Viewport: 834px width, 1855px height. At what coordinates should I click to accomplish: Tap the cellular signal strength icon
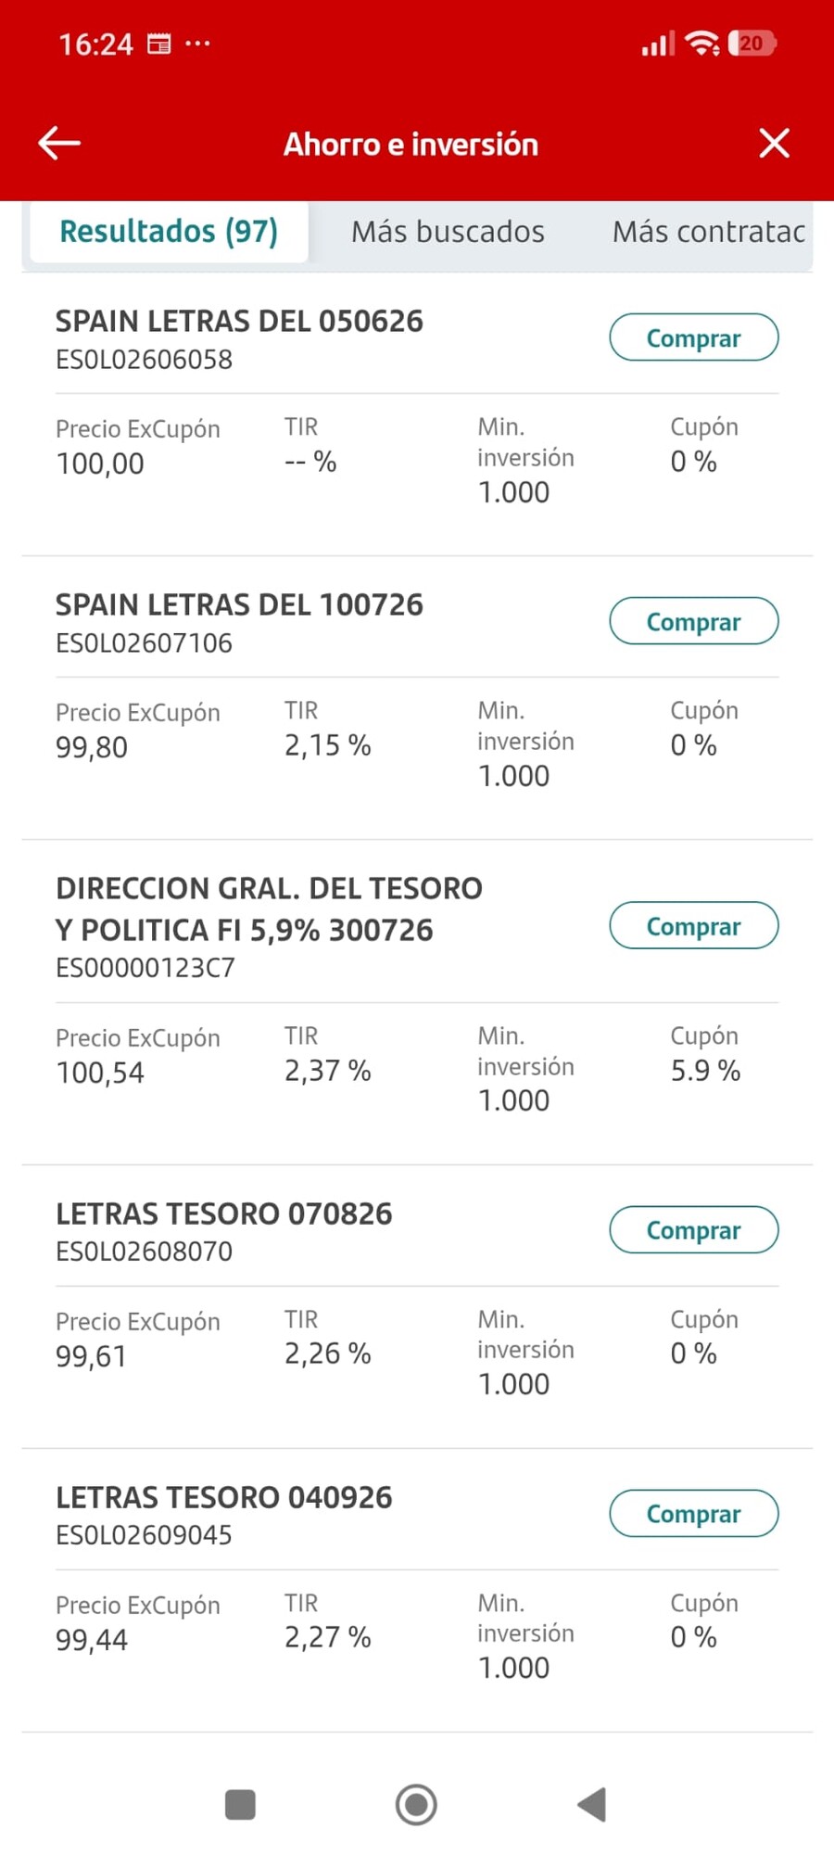click(x=658, y=44)
